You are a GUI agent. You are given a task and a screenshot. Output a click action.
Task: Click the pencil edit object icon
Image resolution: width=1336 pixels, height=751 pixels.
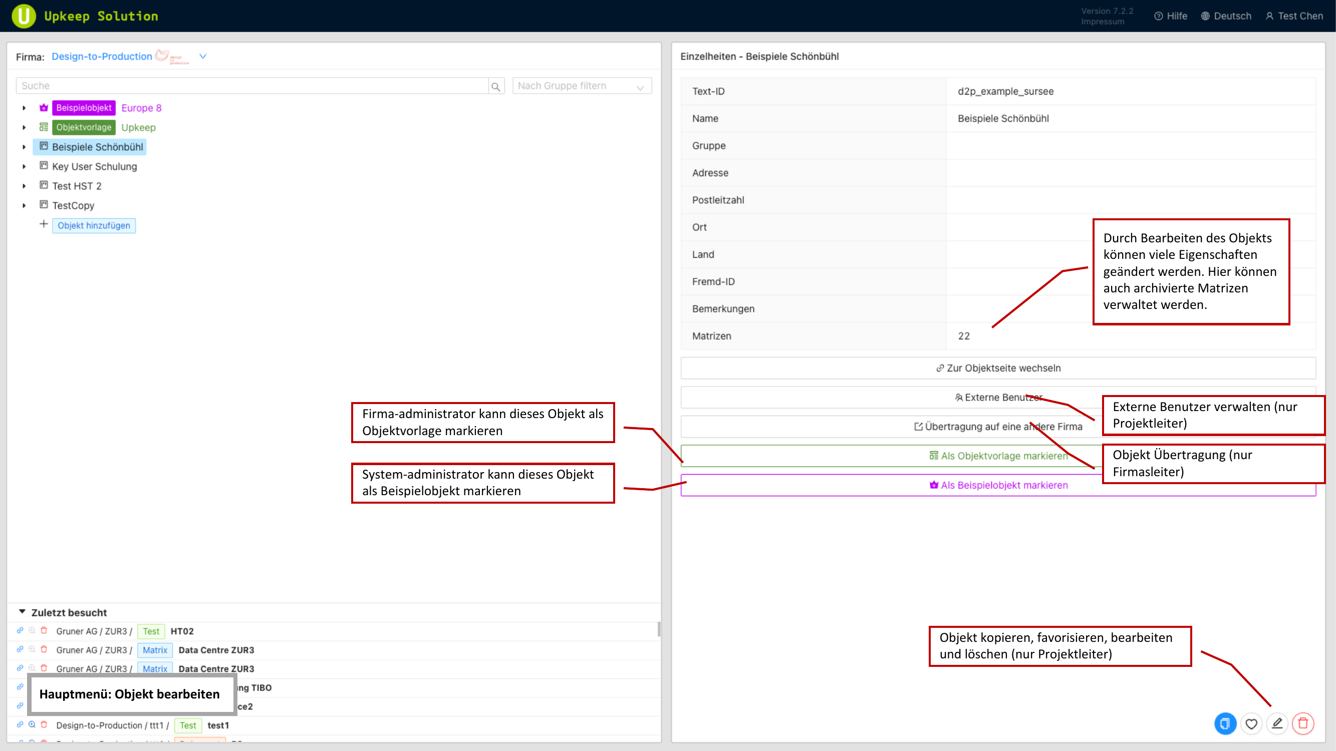click(1277, 723)
